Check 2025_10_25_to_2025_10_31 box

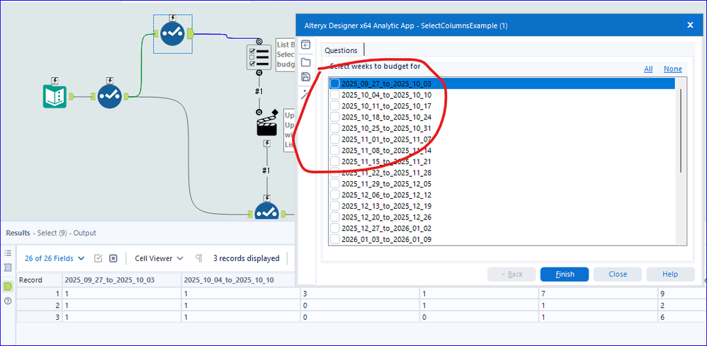335,128
